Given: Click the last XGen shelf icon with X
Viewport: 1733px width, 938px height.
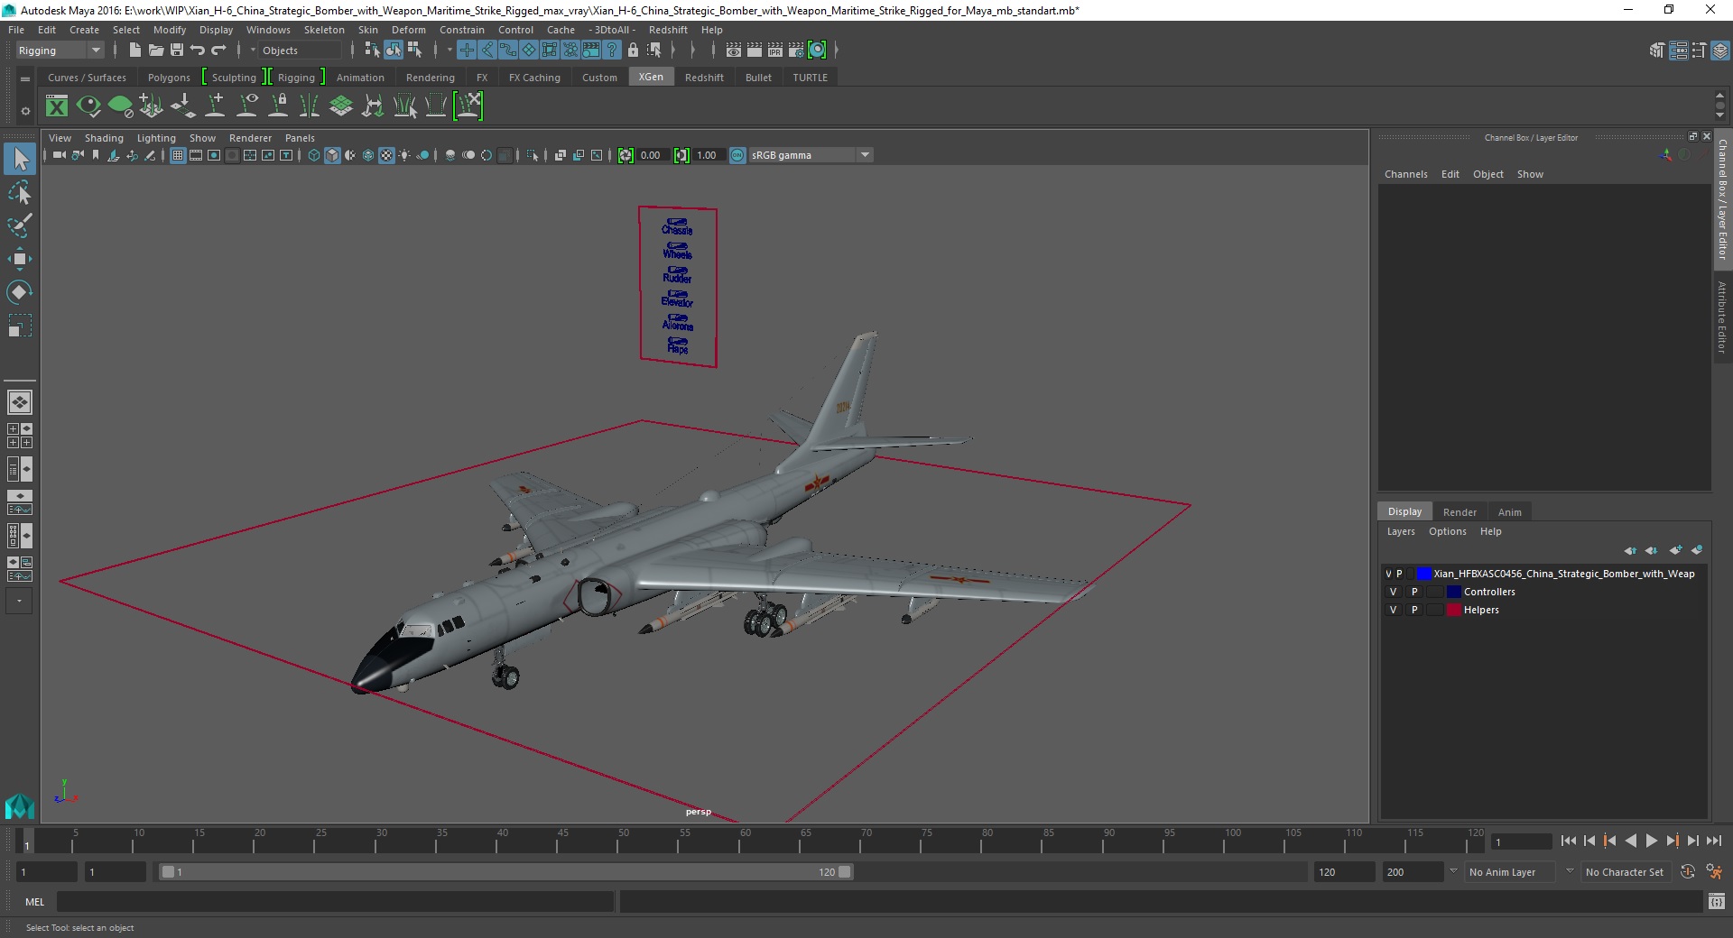Looking at the screenshot, I should (x=468, y=106).
